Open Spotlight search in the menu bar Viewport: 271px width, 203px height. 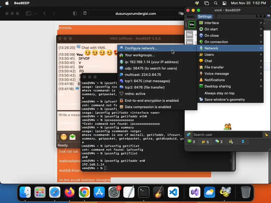[216, 3]
